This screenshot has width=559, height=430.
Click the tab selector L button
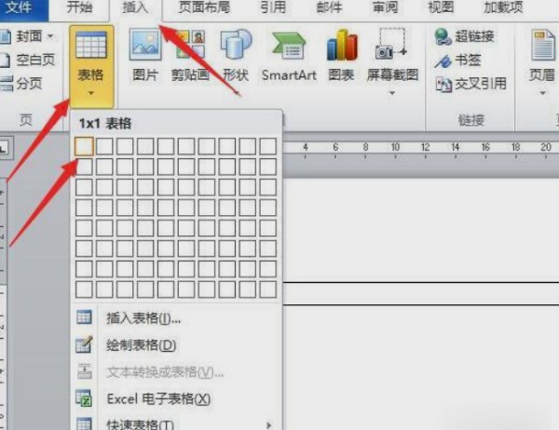click(x=5, y=148)
